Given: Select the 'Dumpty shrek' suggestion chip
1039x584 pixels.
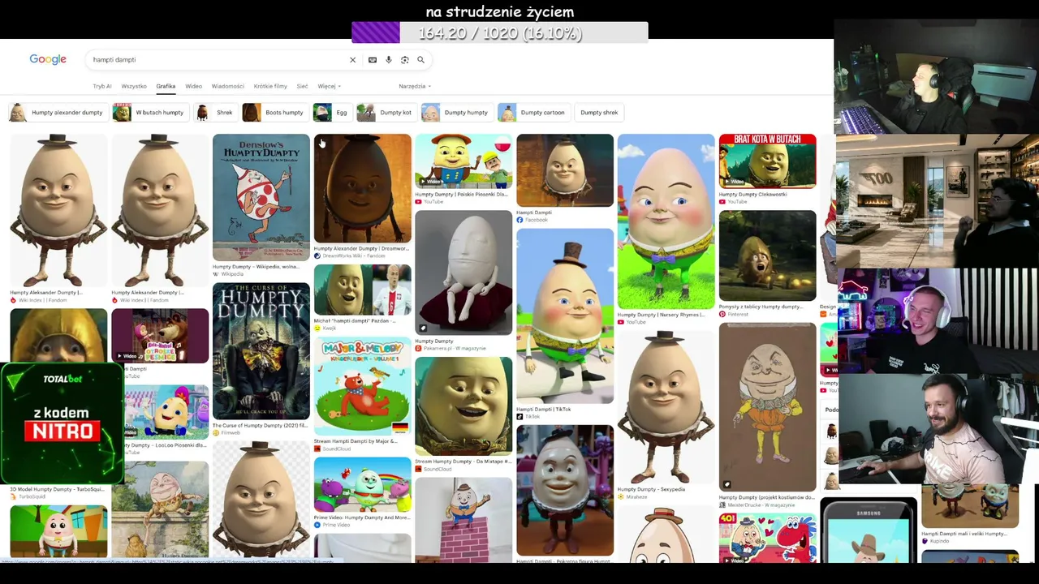Looking at the screenshot, I should coord(599,113).
